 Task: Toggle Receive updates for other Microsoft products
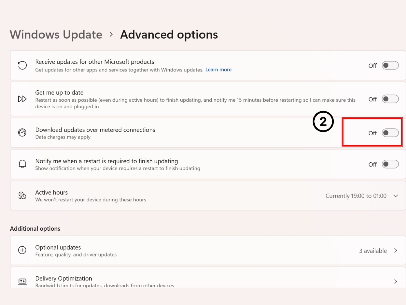(x=390, y=65)
